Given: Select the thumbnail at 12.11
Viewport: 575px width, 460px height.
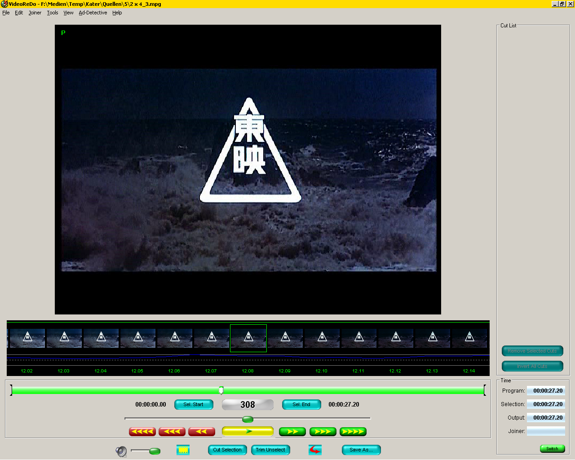Looking at the screenshot, I should point(359,338).
